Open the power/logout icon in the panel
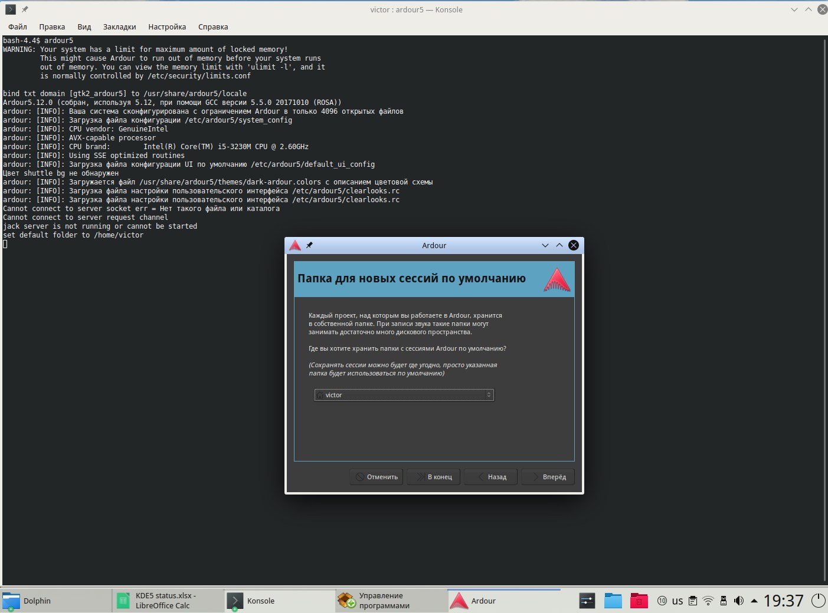The width and height of the screenshot is (828, 613). click(x=819, y=601)
